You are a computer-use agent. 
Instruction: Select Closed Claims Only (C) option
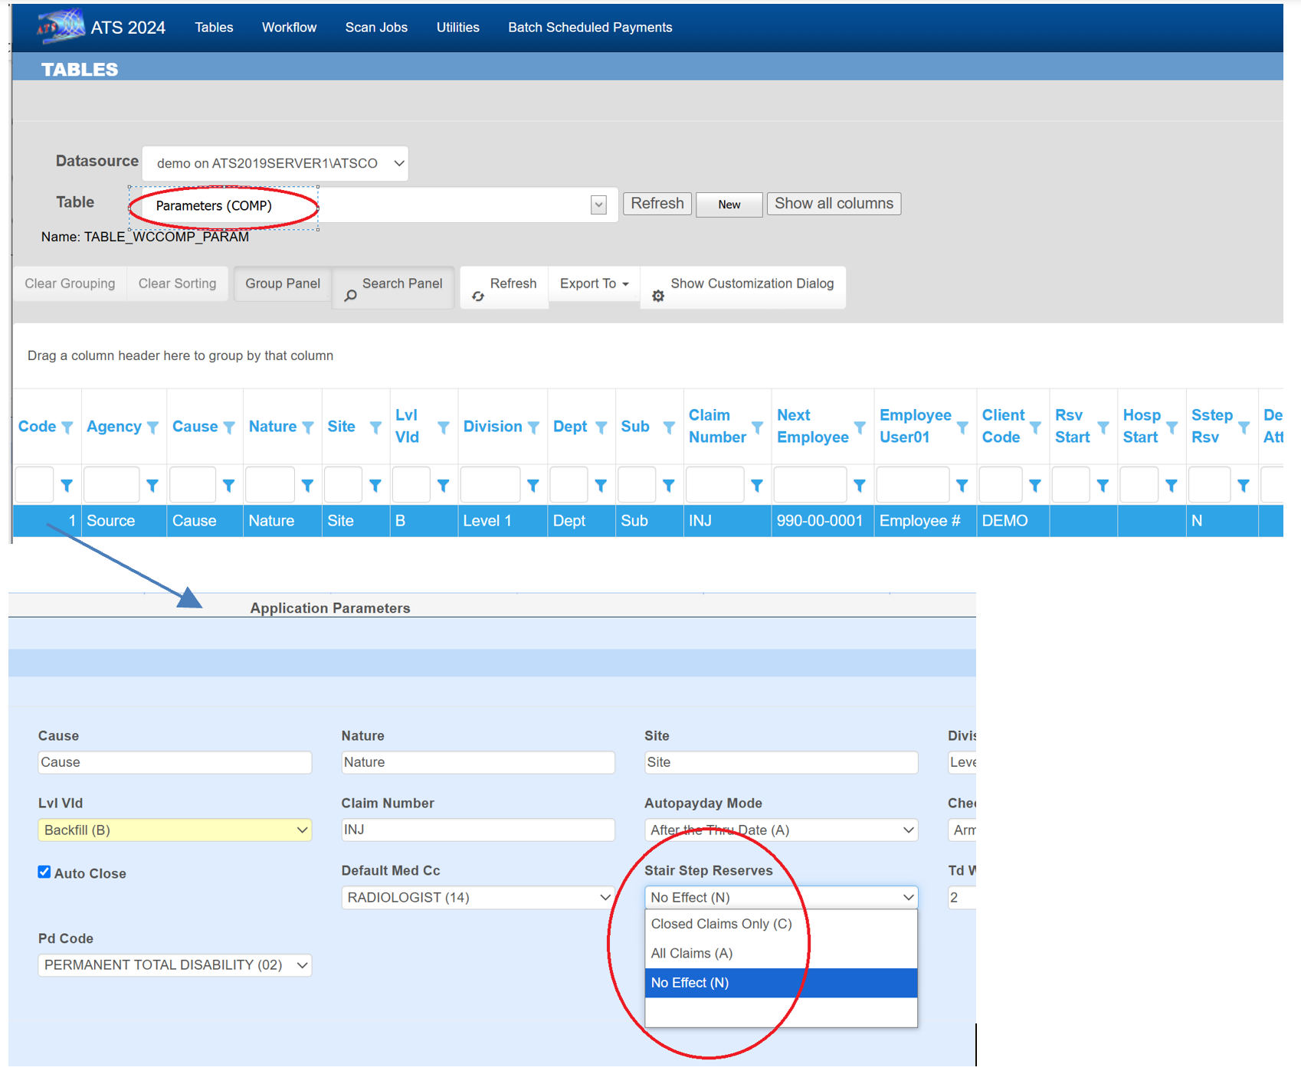click(721, 924)
